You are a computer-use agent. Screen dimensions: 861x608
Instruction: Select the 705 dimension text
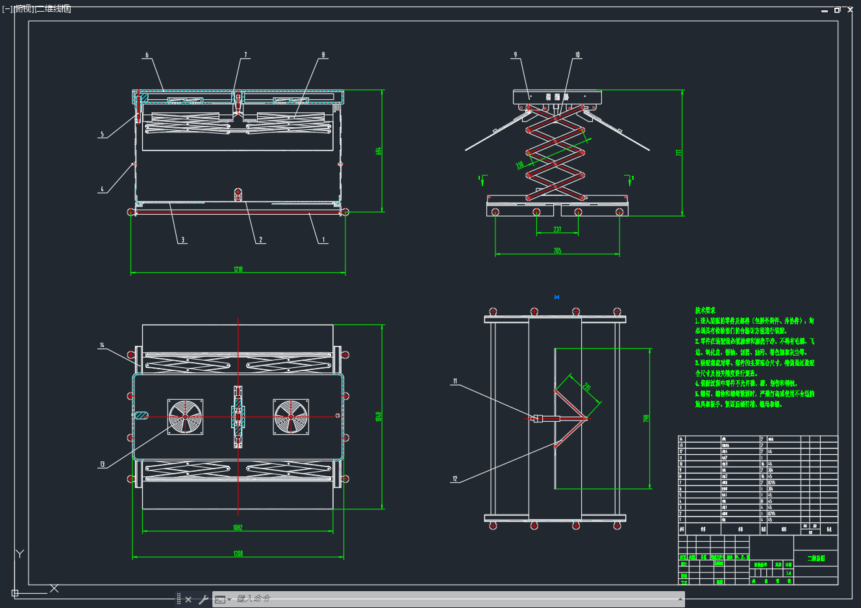[x=557, y=250]
